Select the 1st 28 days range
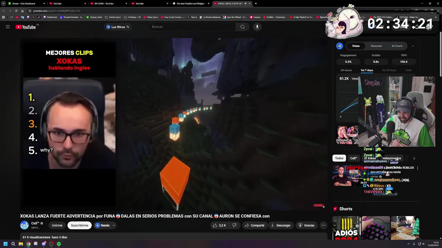Viewport: 442px width, 248px height. (x=389, y=70)
